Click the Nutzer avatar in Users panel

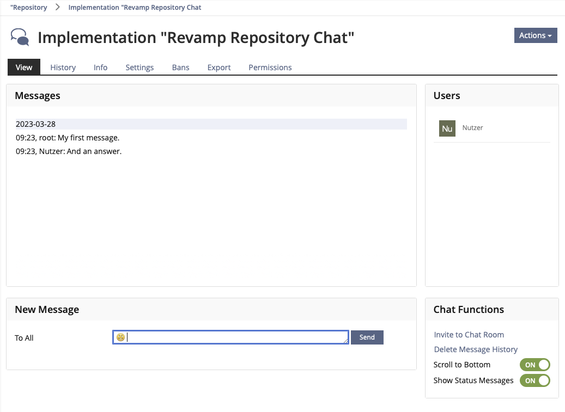[x=447, y=128]
